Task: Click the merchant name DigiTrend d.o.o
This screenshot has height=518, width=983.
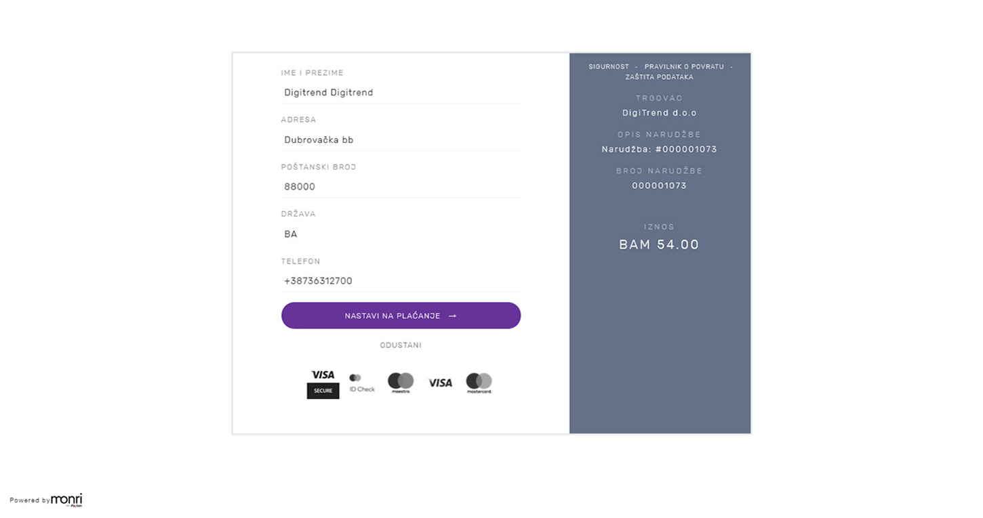Action: click(x=659, y=113)
